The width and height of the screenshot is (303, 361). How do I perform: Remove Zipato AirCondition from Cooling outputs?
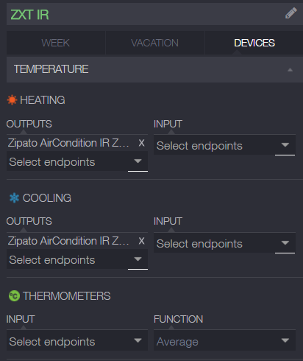(141, 241)
